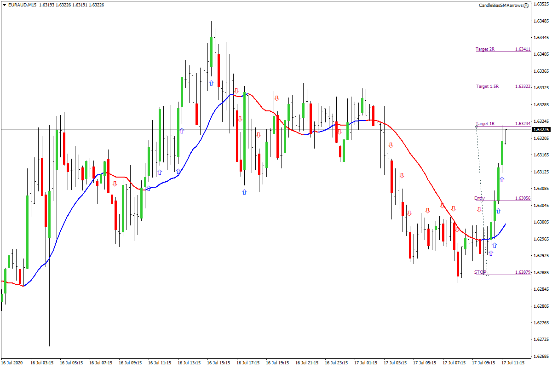
Task: Click the 1.63411 value on the Target 2R line
Action: (x=523, y=49)
